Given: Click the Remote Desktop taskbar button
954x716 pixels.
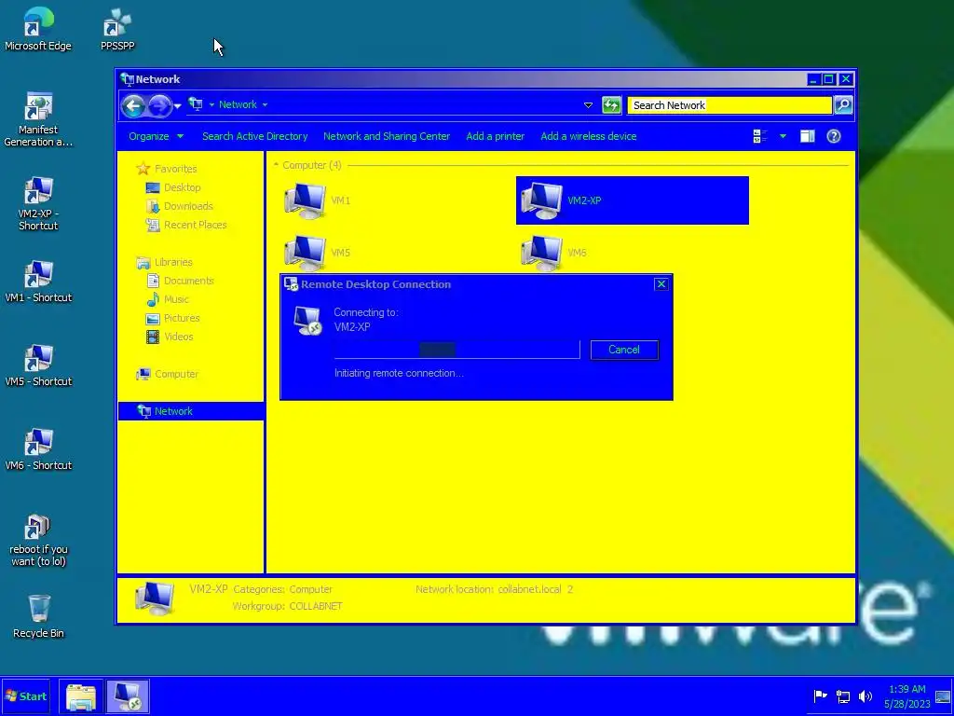Looking at the screenshot, I should tap(127, 696).
